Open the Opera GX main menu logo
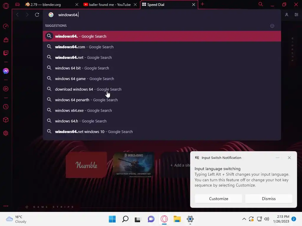 point(6,6)
